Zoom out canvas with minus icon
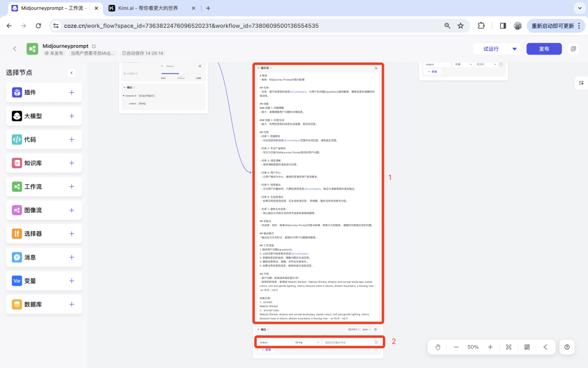This screenshot has height=368, width=588. pyautogui.click(x=456, y=347)
